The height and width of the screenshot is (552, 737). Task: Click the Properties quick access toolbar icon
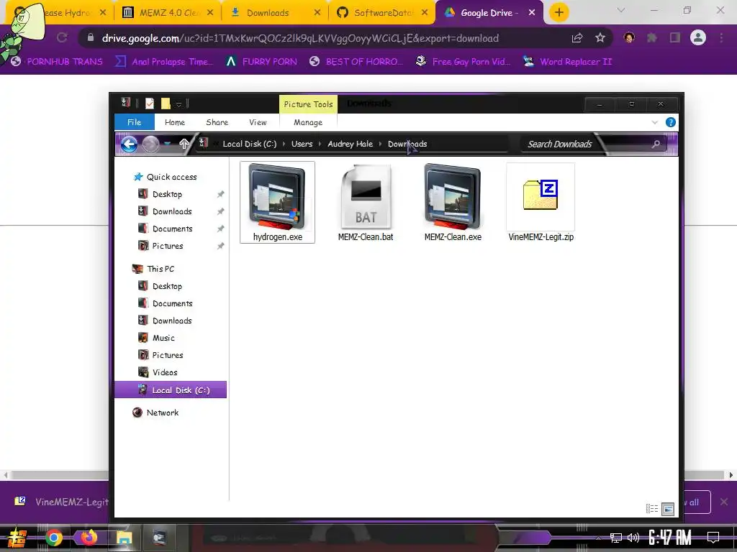[150, 103]
